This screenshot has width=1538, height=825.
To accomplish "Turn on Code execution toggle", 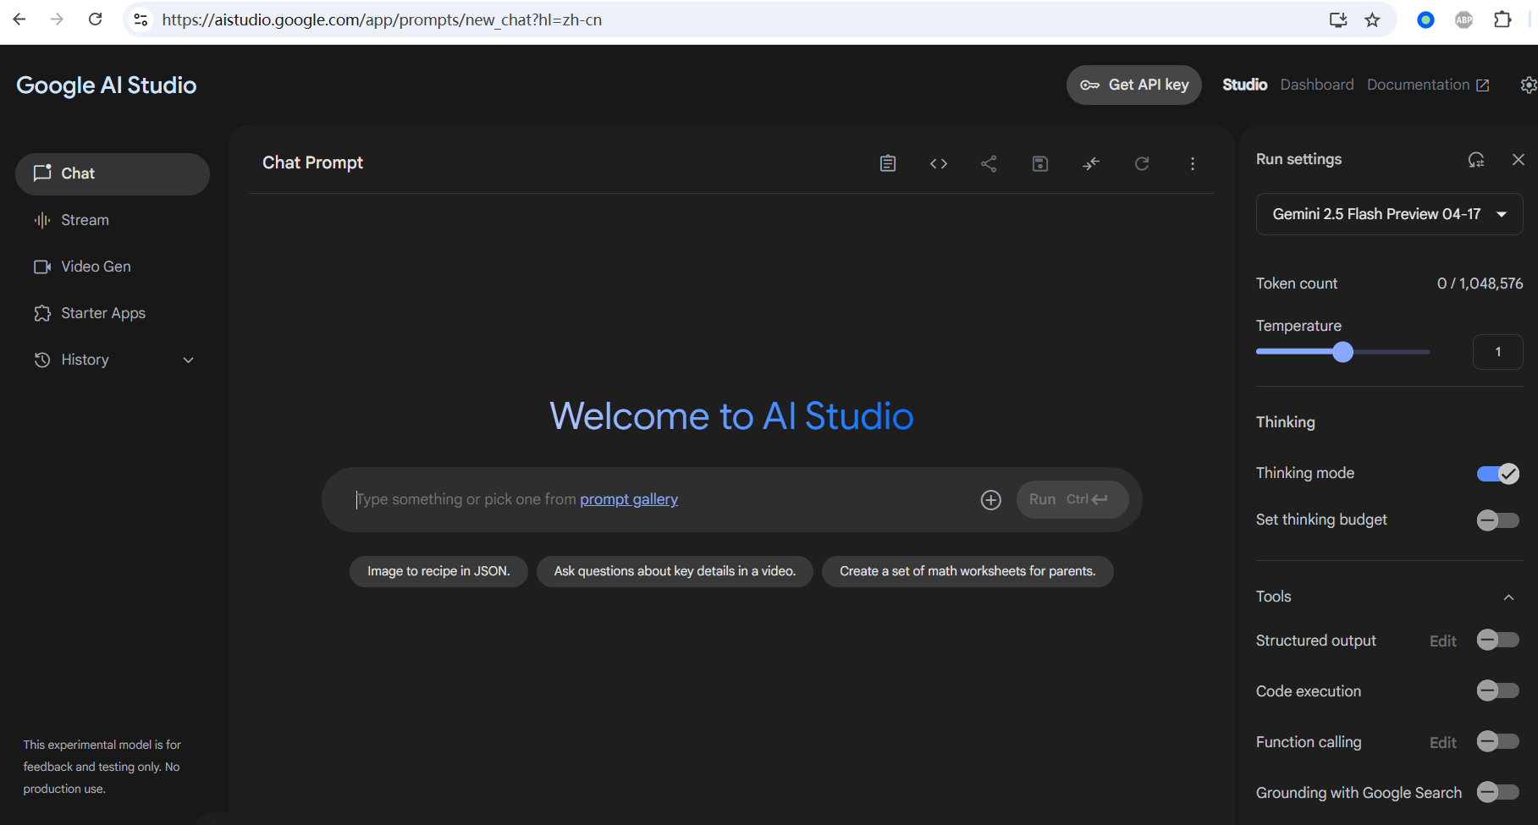I will [x=1497, y=690].
